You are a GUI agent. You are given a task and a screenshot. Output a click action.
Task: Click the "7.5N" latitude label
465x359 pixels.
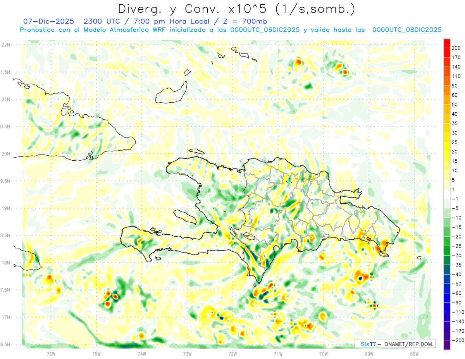[6, 290]
